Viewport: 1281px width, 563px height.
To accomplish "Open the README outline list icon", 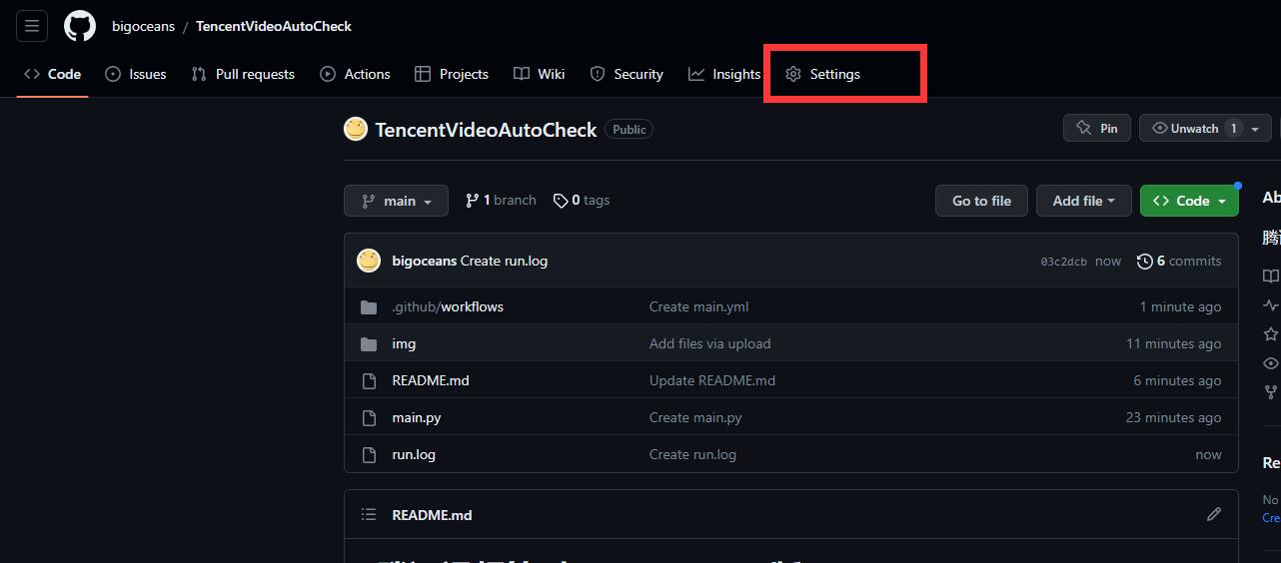I will pos(369,514).
